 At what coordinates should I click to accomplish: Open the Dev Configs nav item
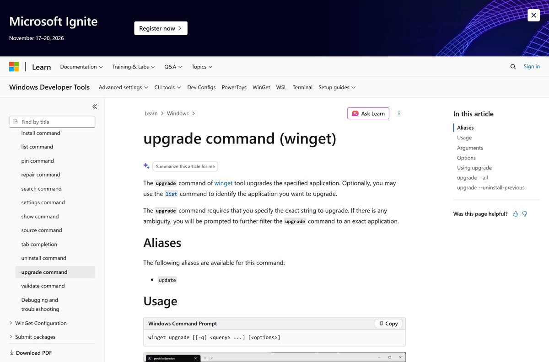[x=201, y=87]
